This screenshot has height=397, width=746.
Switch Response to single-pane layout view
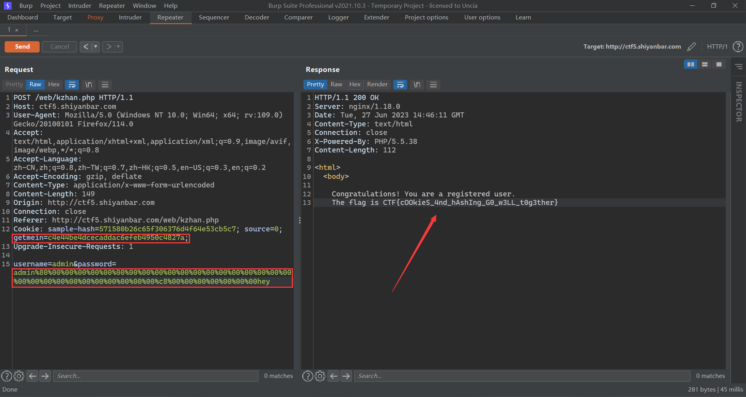718,64
